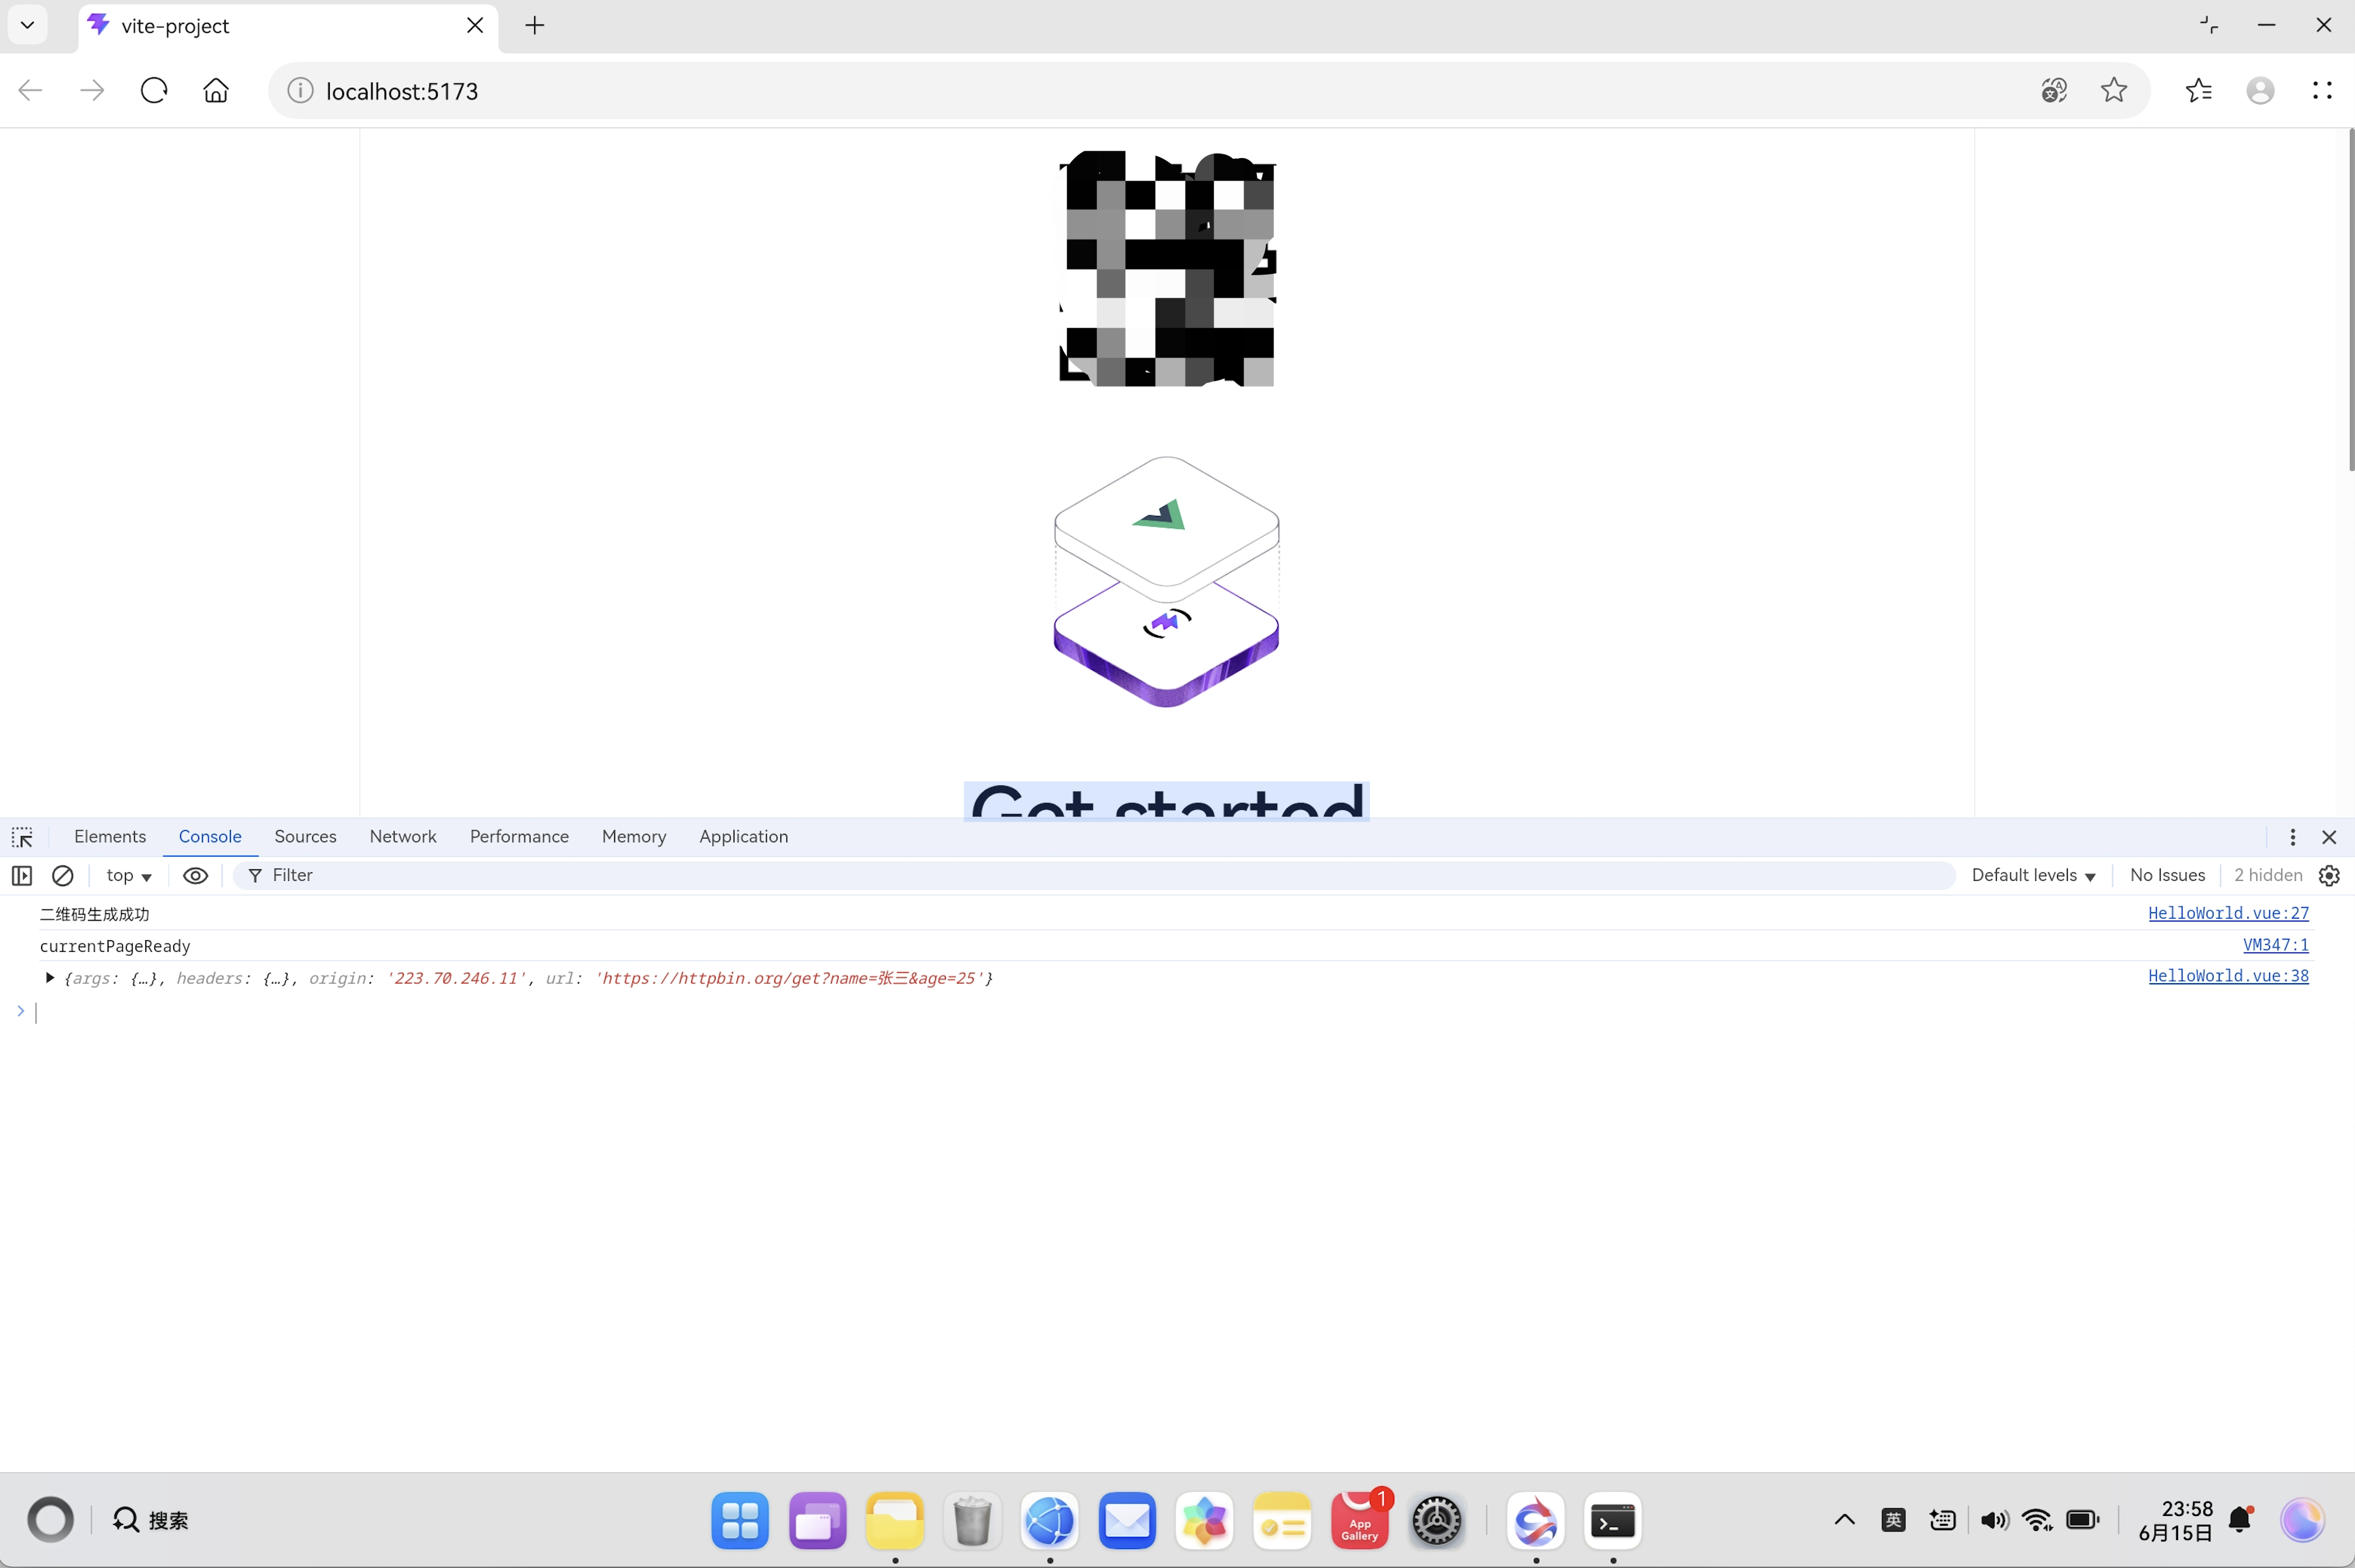Click the browser forward arrow
This screenshot has width=2355, height=1568.
[92, 91]
